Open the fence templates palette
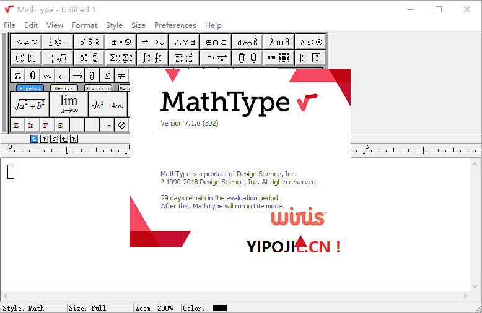Viewport: 482px width, 313px height. pyautogui.click(x=27, y=58)
